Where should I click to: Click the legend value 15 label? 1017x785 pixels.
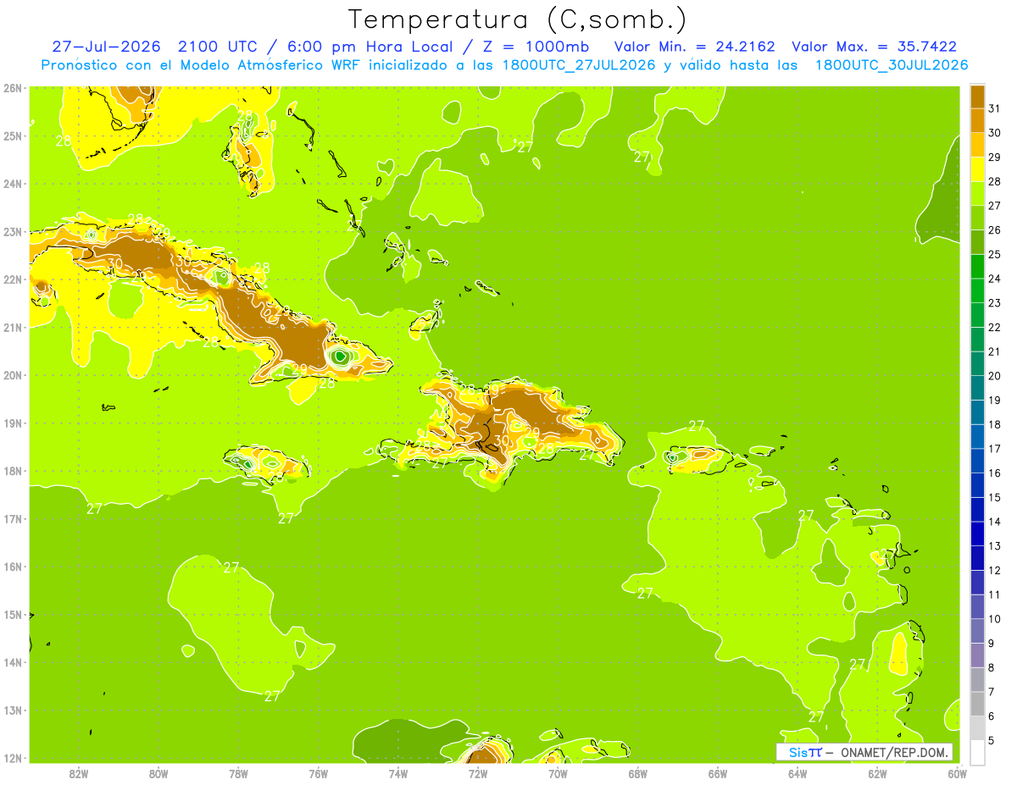[x=994, y=497]
